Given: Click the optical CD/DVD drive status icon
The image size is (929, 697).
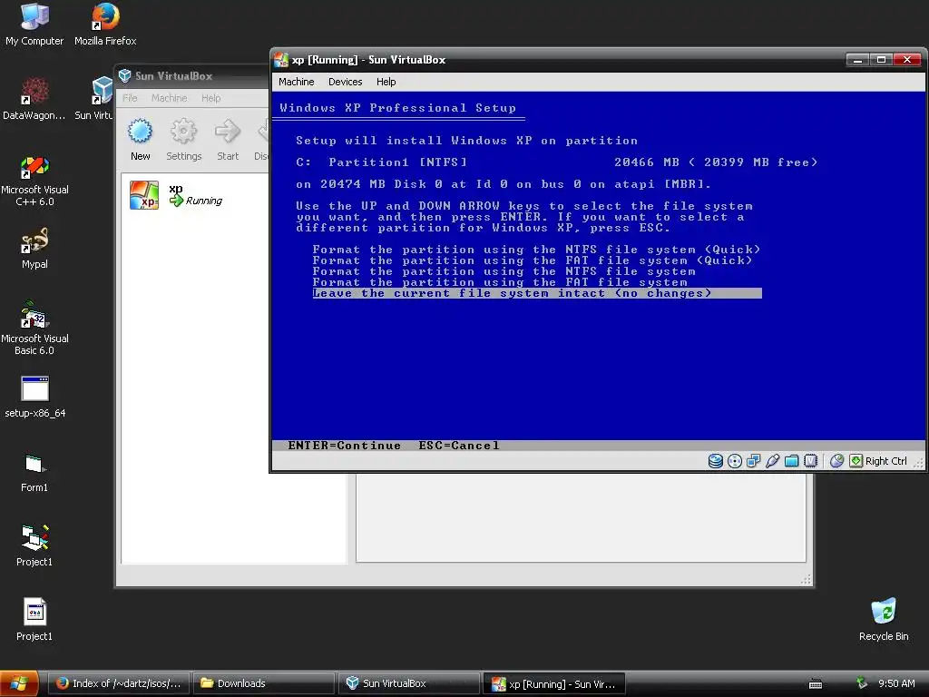Looking at the screenshot, I should point(735,461).
